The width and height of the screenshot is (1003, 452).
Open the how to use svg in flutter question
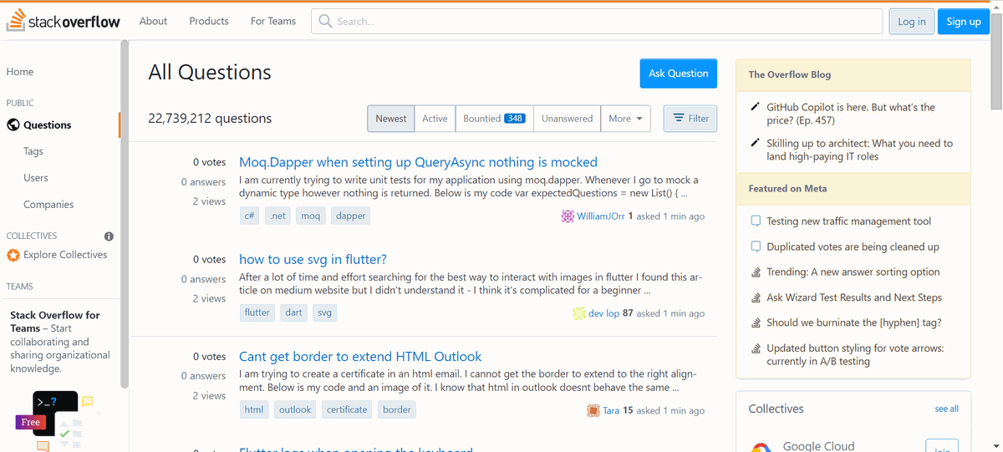coord(313,259)
